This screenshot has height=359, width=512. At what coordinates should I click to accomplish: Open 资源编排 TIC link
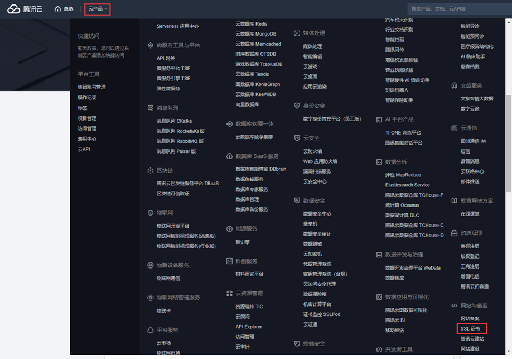[249, 307]
